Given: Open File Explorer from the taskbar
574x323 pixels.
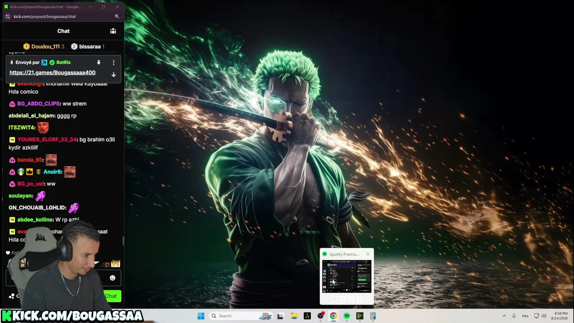Looking at the screenshot, I should [294, 316].
